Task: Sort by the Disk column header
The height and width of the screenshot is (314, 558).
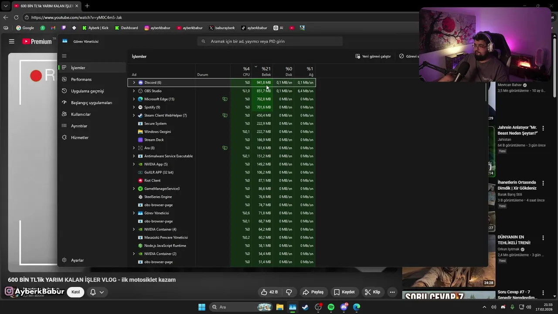Action: tap(284, 72)
